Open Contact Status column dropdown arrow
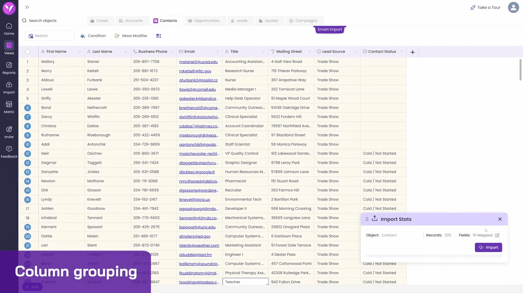This screenshot has width=523, height=293. (401, 52)
